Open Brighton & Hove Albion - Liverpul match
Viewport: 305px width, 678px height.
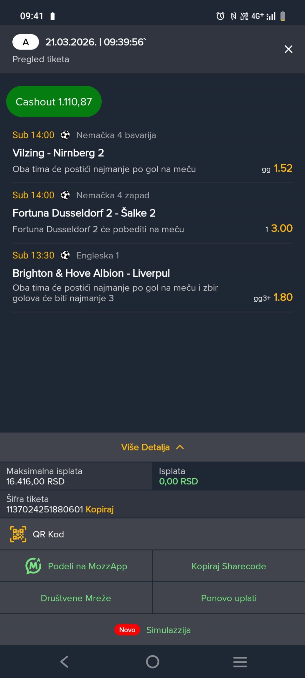coord(91,273)
